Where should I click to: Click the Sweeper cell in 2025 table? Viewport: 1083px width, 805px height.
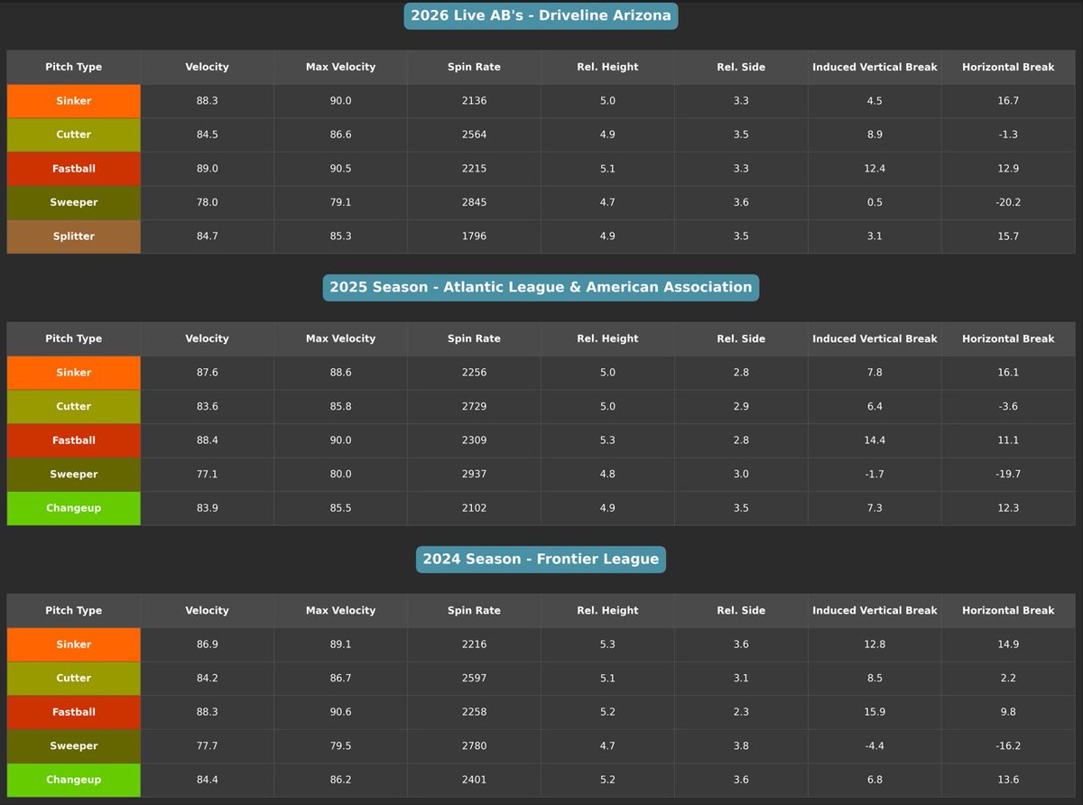pos(74,474)
